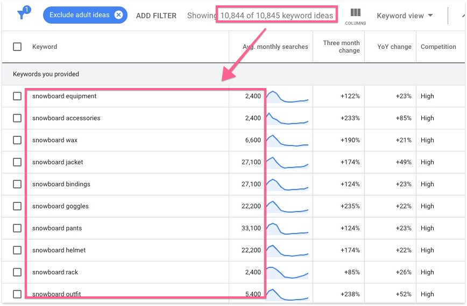Remove the Exclude adult ideas filter
The height and width of the screenshot is (306, 467).
click(x=118, y=15)
